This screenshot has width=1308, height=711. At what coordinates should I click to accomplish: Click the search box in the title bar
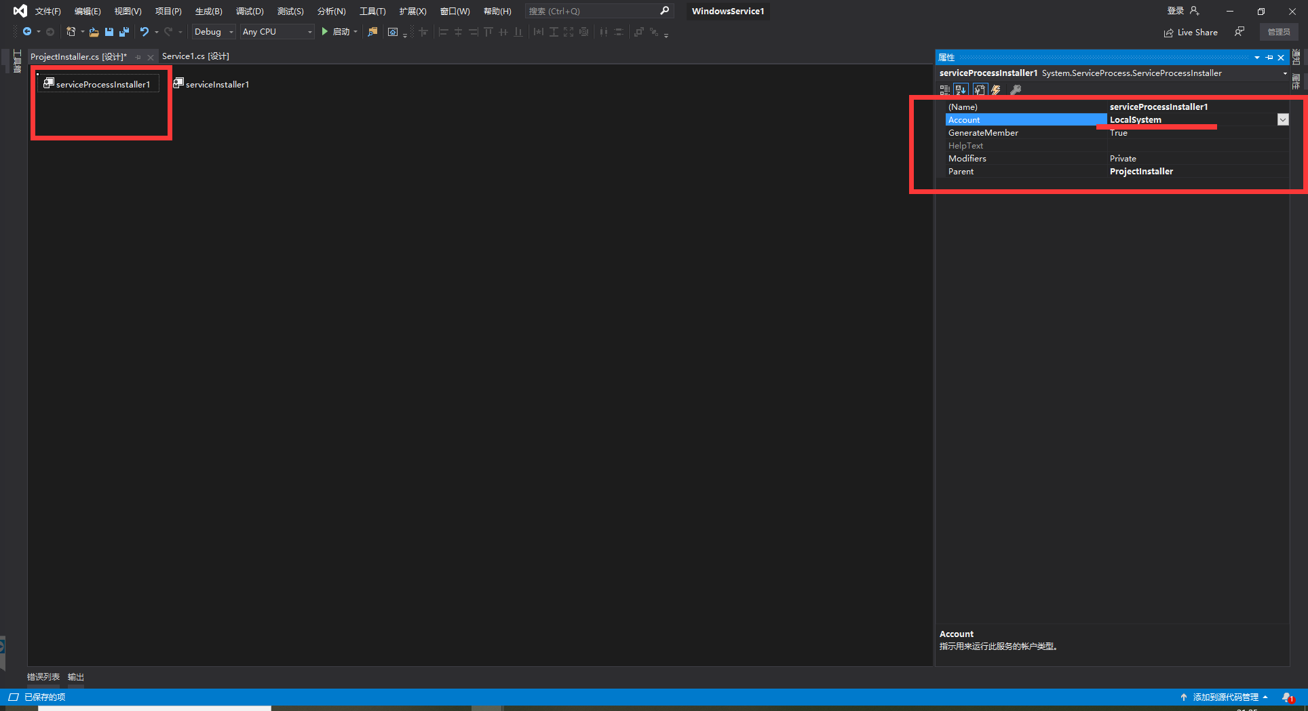click(590, 11)
